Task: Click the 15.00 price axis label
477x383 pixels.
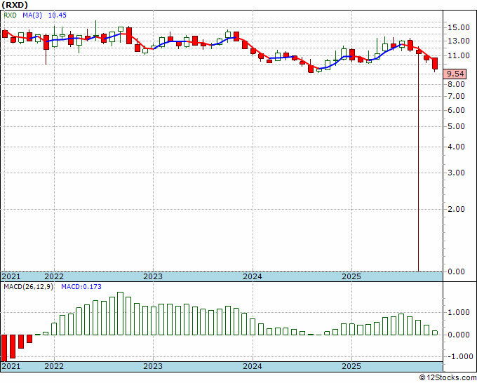Action: tap(459, 27)
